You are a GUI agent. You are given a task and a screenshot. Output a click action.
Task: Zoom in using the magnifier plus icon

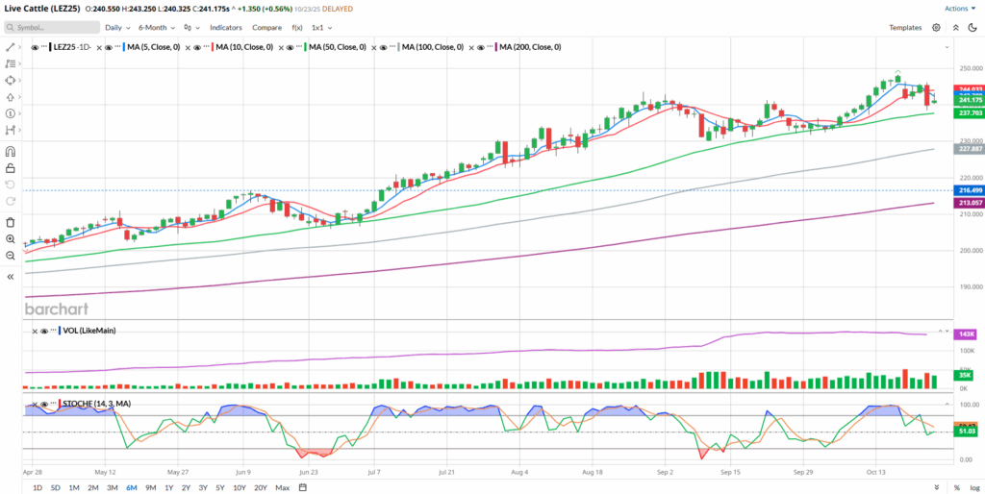pyautogui.click(x=11, y=238)
